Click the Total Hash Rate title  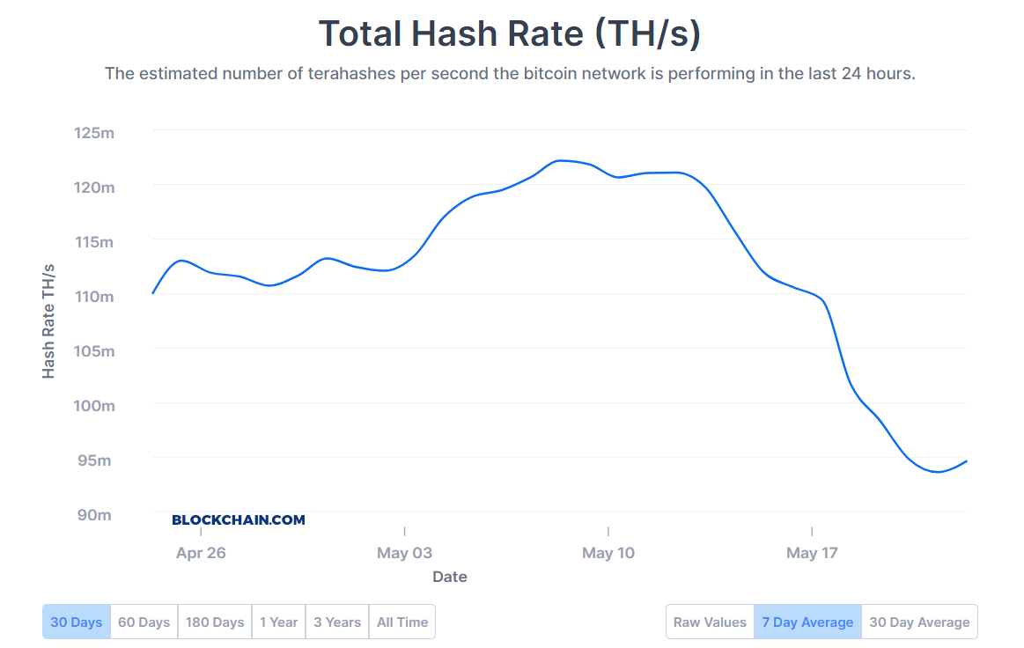[510, 33]
